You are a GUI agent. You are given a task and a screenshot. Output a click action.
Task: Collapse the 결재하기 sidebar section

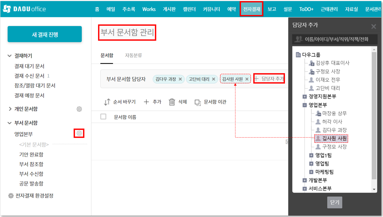point(10,56)
